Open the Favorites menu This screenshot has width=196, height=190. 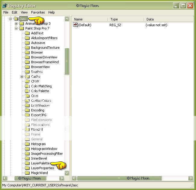point(38,12)
